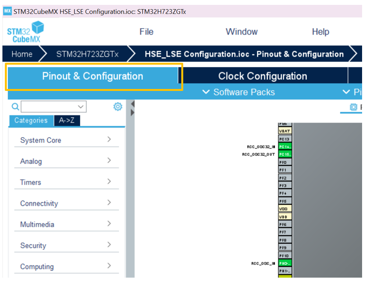Viewport: 365px width, 282px height.
Task: Select the PF2 pin
Action: point(285,177)
